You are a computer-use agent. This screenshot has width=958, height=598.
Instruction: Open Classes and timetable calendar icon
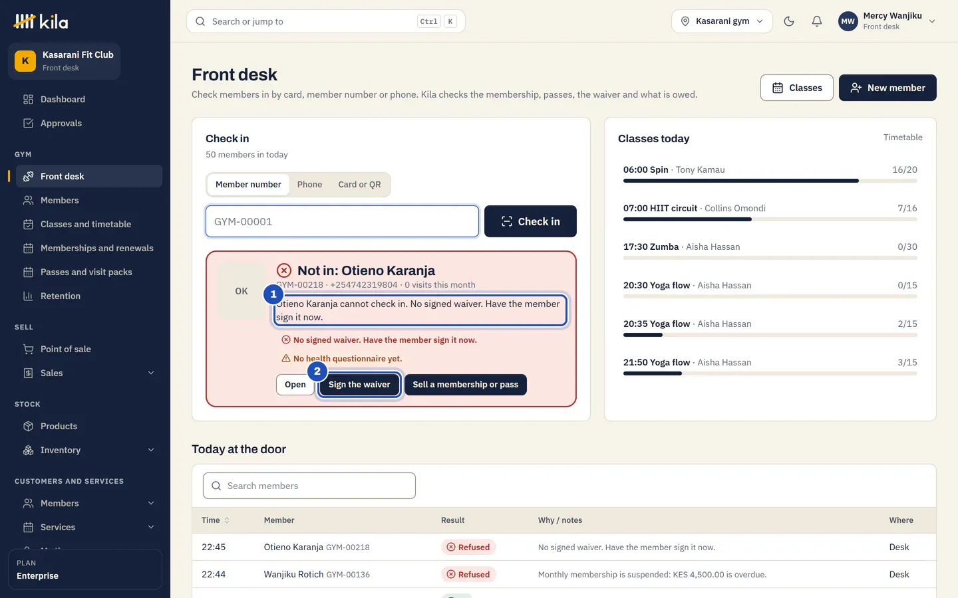click(28, 224)
